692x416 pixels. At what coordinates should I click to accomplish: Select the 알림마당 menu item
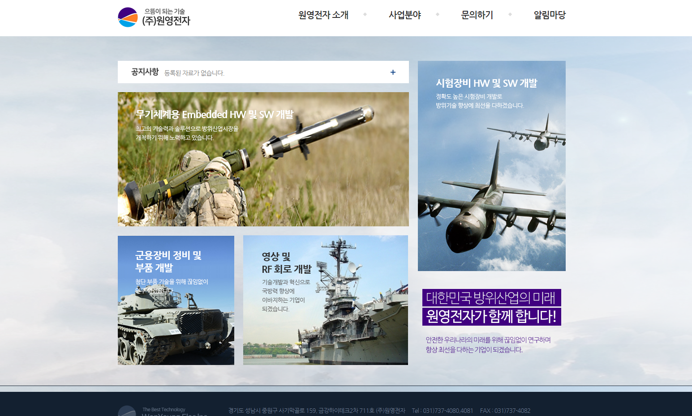tap(550, 15)
